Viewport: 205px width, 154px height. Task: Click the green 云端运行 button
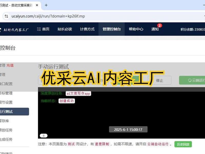192,80
